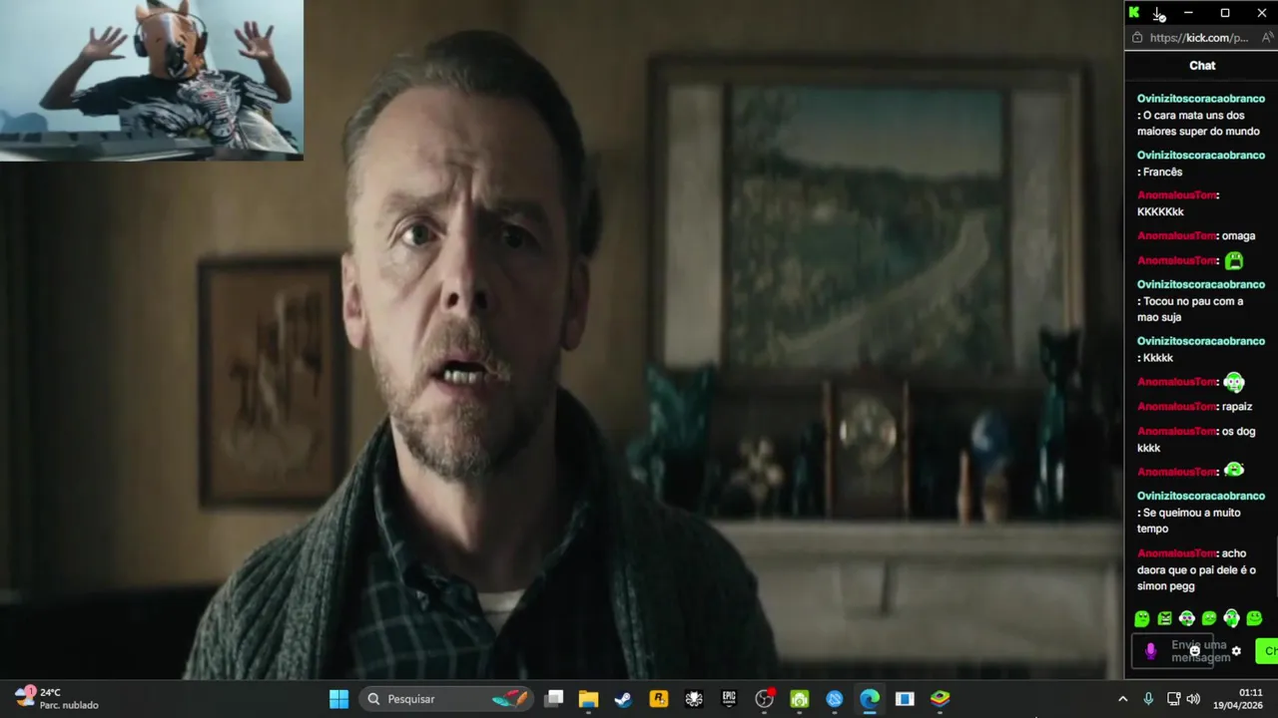Select the Chat header tab
This screenshot has height=718, width=1278.
coord(1202,65)
